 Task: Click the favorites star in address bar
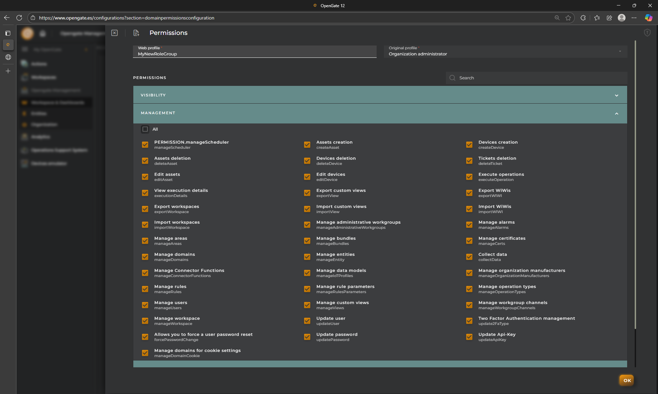click(568, 18)
